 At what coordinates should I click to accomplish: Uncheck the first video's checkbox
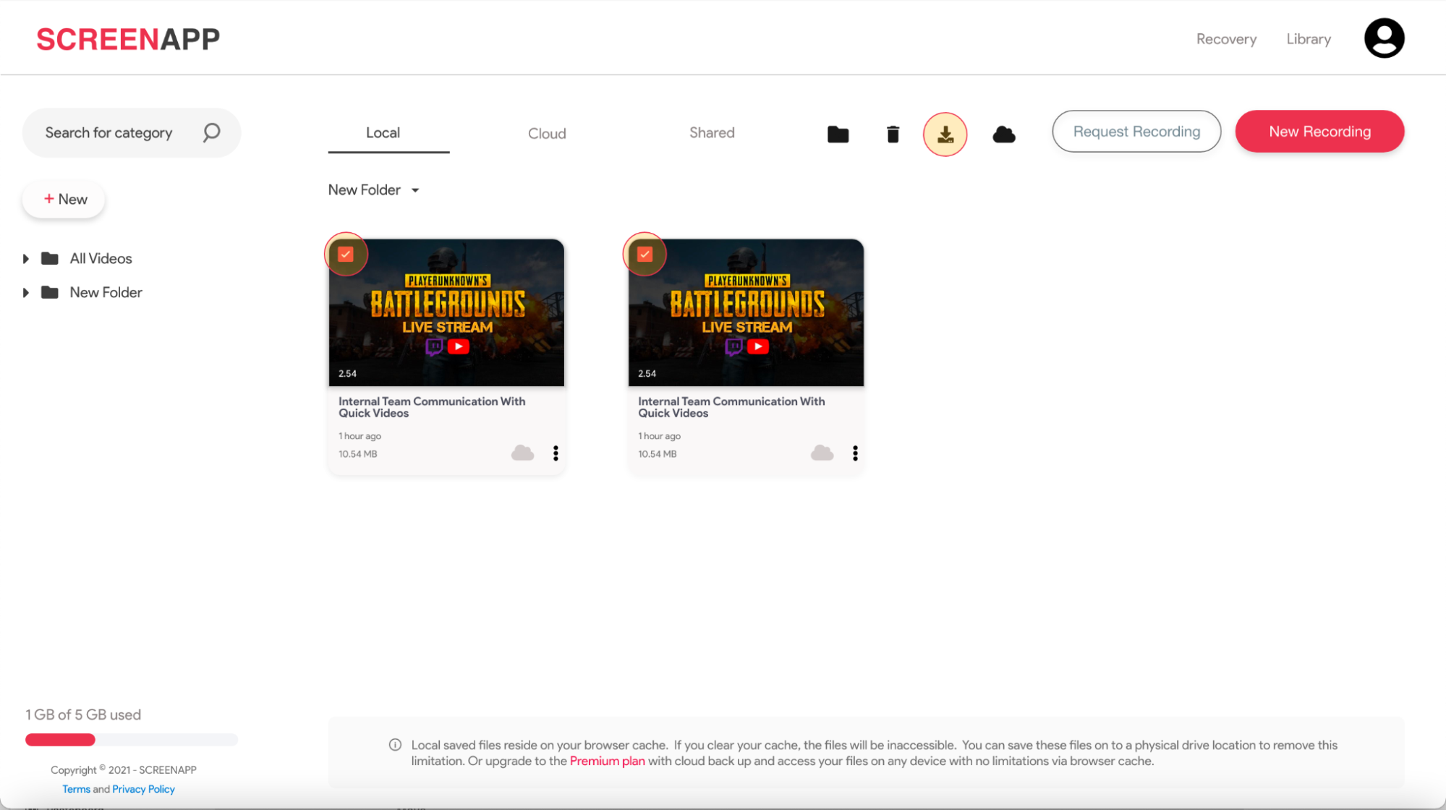346,254
